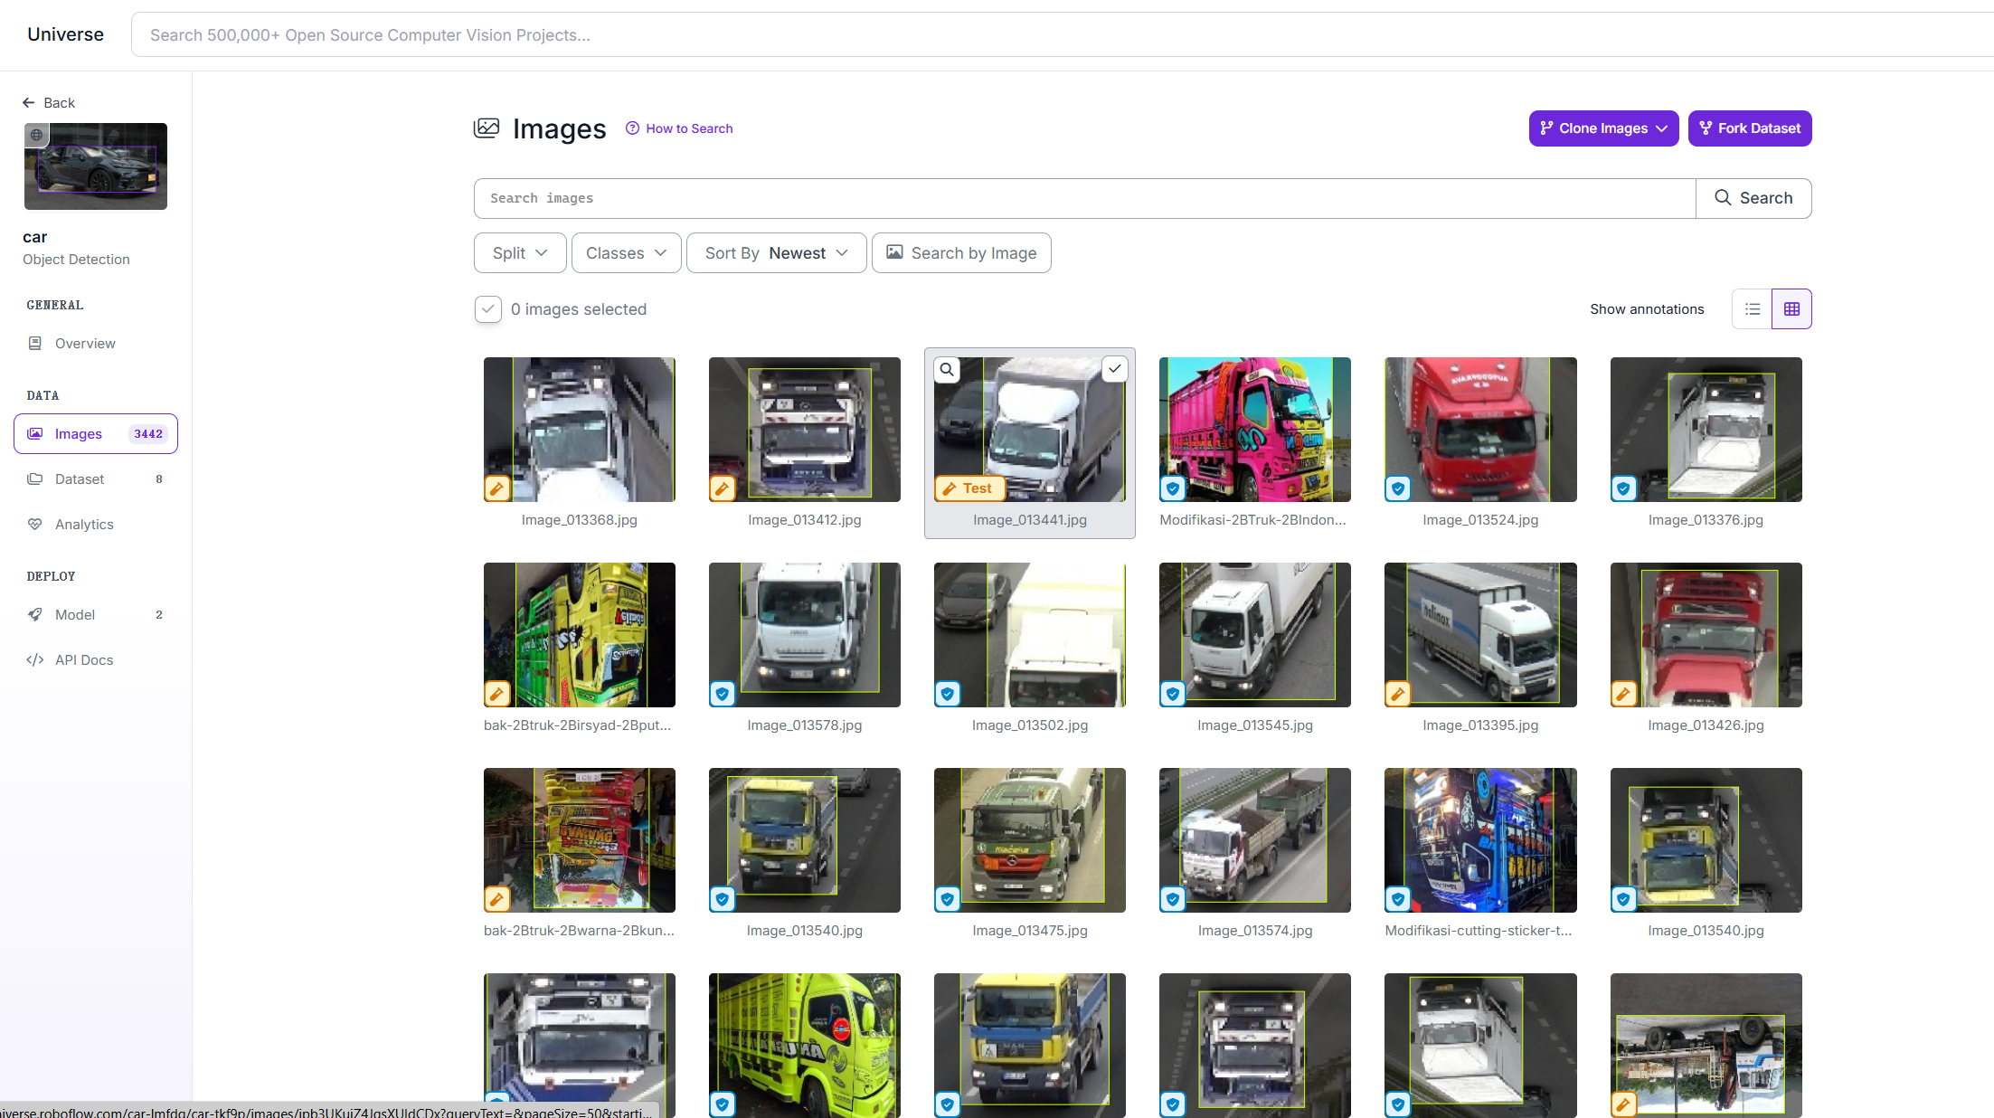Switch to grid view layout icon
1994x1118 pixels.
(x=1791, y=309)
